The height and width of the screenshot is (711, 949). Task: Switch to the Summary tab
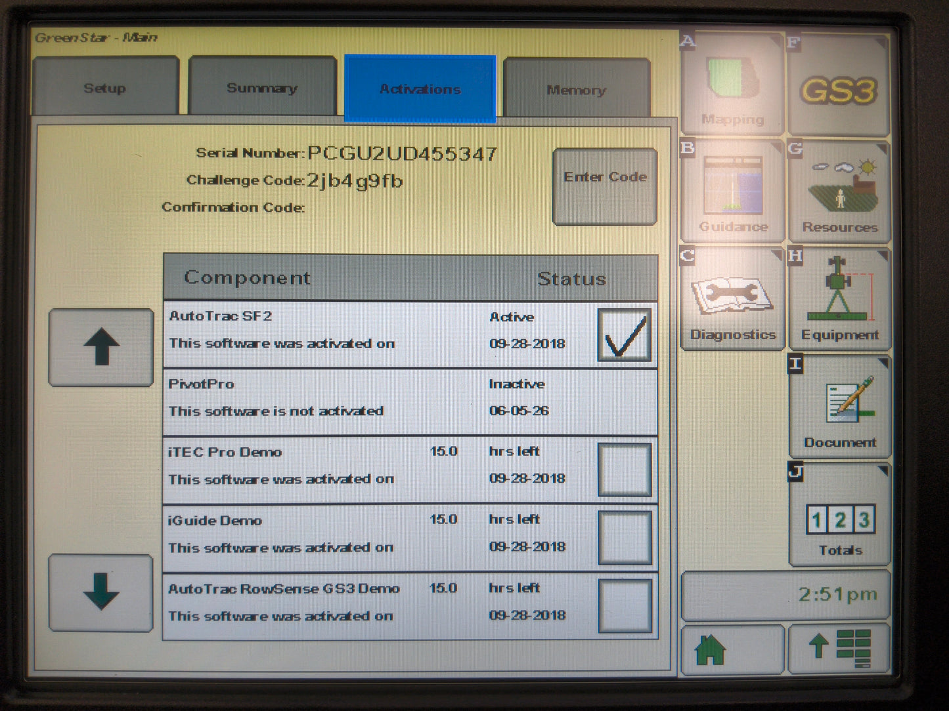[x=262, y=87]
